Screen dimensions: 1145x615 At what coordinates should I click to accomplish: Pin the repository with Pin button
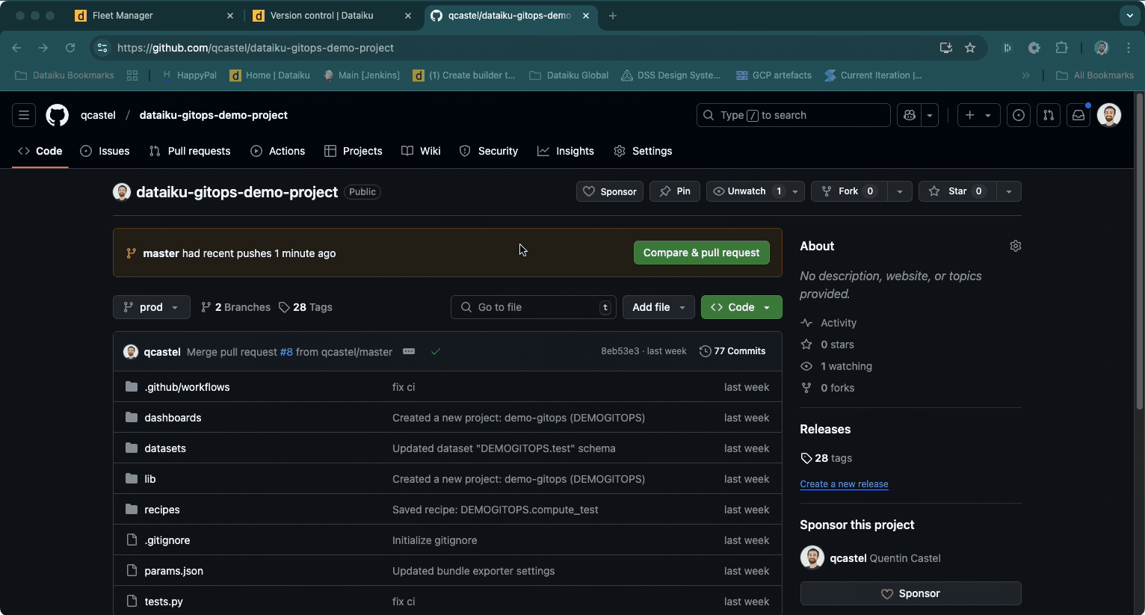[675, 191]
